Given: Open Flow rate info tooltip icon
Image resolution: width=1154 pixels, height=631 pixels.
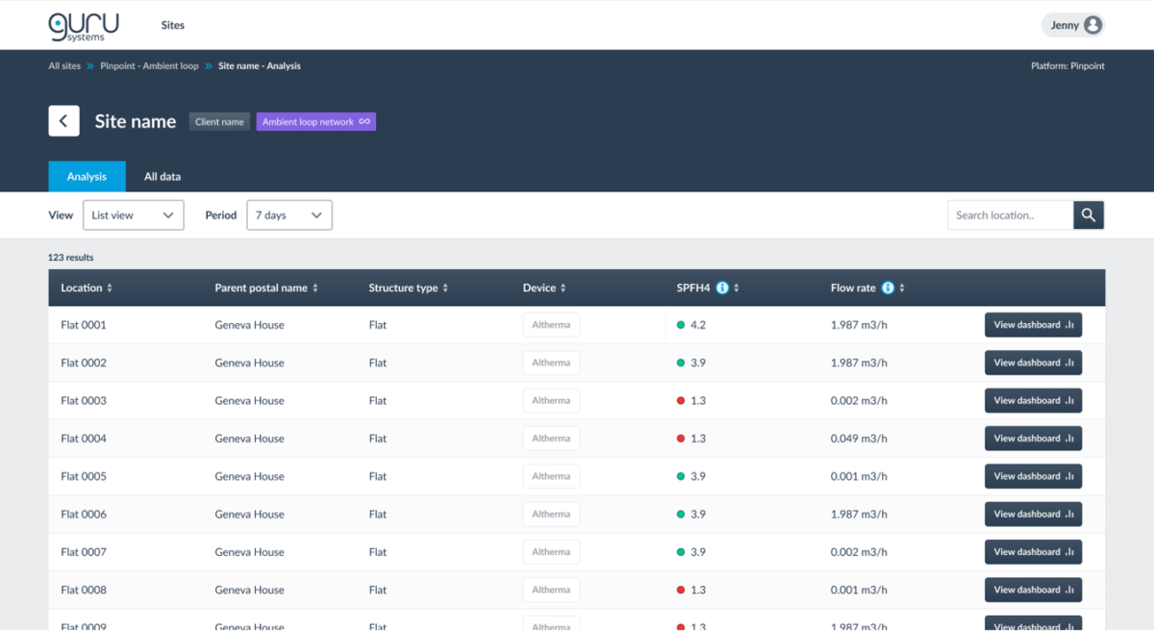Looking at the screenshot, I should point(888,288).
